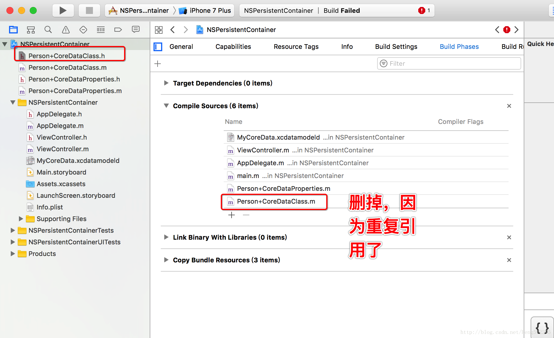Click the build error count badge

[424, 11]
